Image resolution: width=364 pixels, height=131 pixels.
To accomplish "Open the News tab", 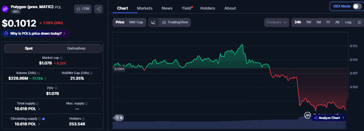I will coord(167,8).
